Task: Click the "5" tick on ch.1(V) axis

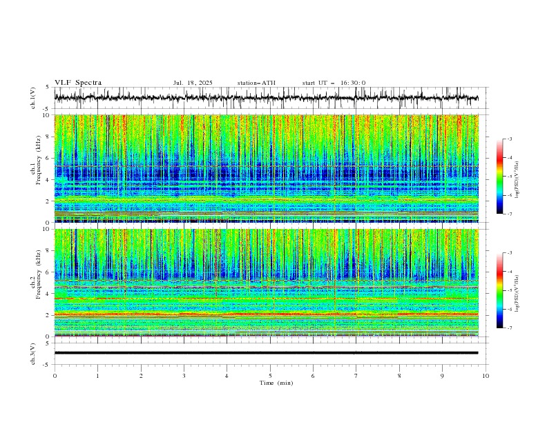Action: (x=48, y=88)
